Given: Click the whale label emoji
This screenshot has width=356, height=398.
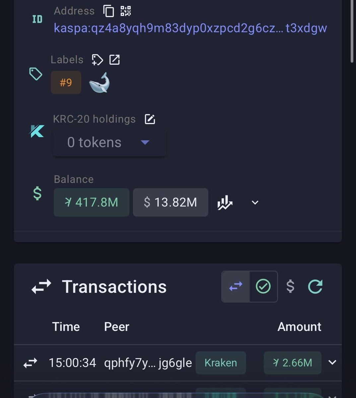Looking at the screenshot, I should 99,83.
